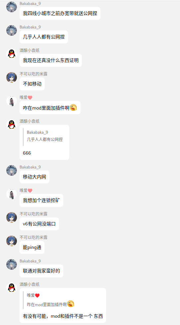Select the message 我四线小城市之前办宽带就送公网捏
Viewport: 180px width, 325px height.
60,14
